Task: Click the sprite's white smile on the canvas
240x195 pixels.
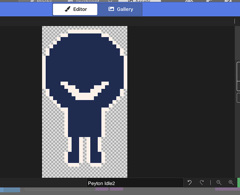Action: pos(85,96)
